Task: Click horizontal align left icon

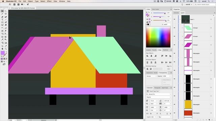Action: coord(147,56)
